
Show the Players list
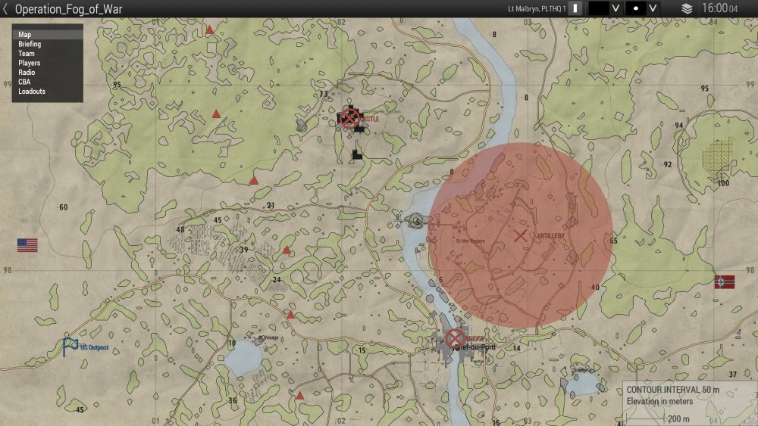pyautogui.click(x=29, y=64)
